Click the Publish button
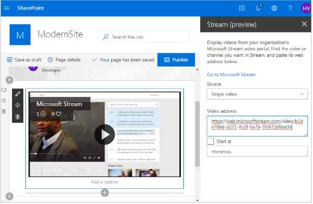 point(177,60)
